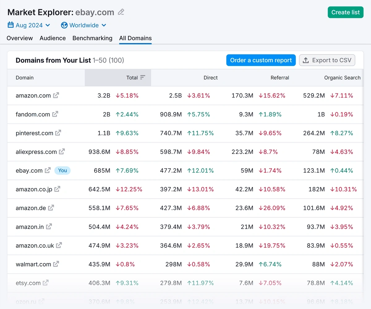Image resolution: width=371 pixels, height=309 pixels.
Task: Click the ebay.com domain row name
Action: click(x=29, y=171)
